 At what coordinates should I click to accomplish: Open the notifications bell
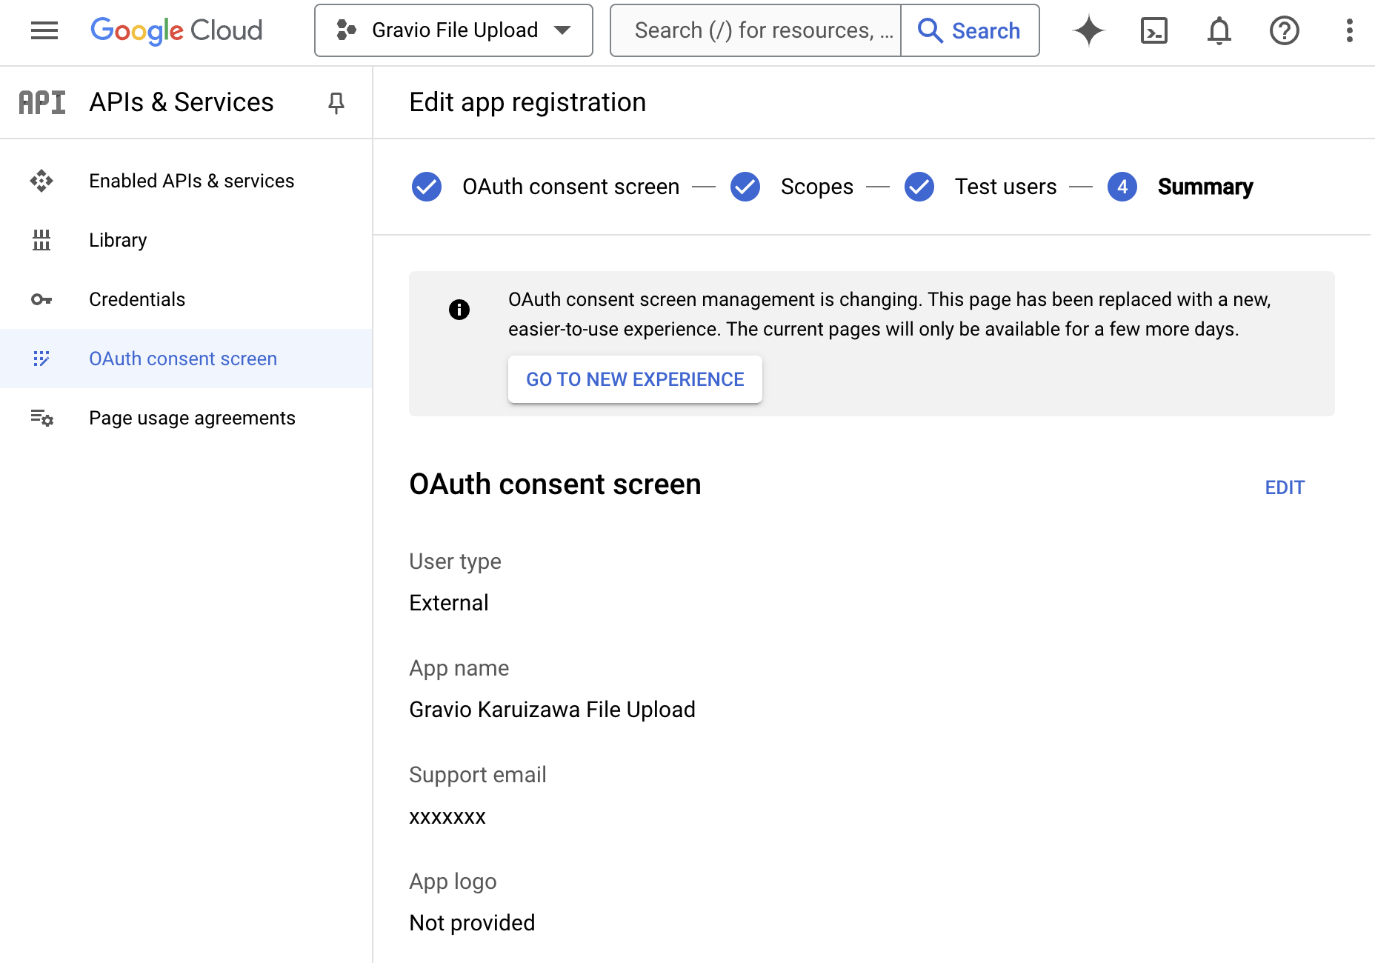tap(1219, 30)
